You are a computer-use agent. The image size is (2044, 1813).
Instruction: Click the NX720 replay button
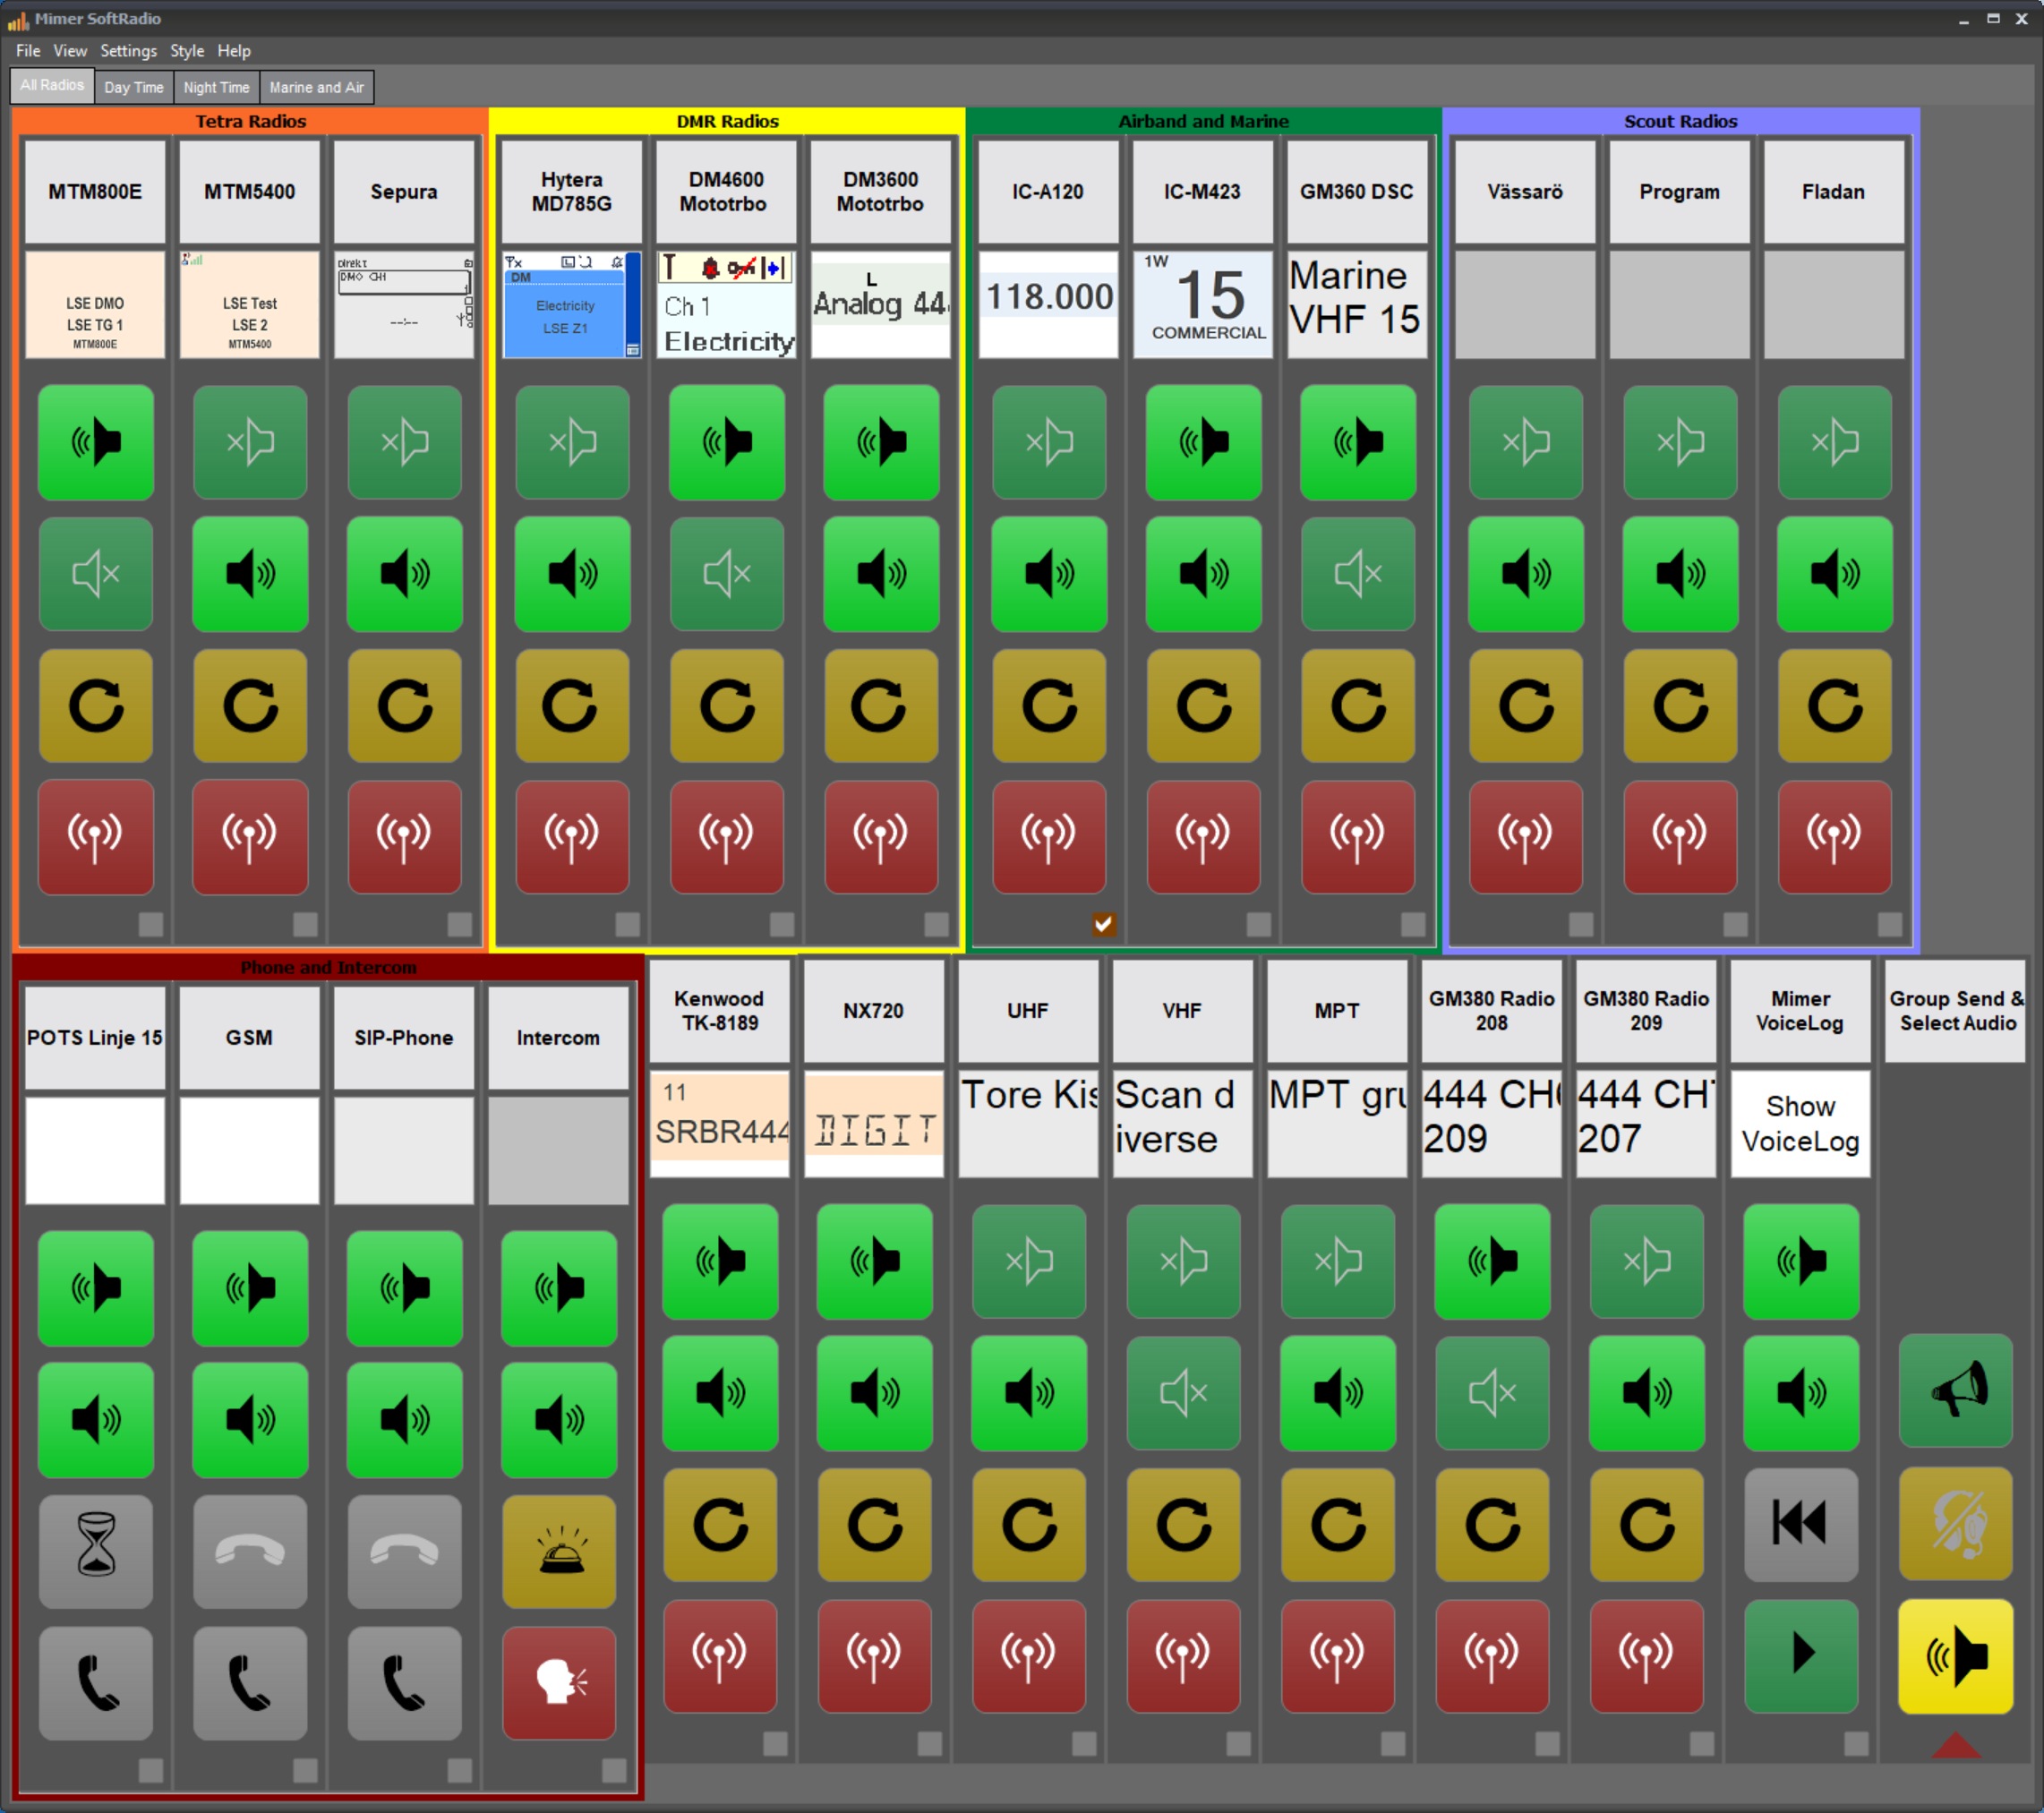pyautogui.click(x=875, y=1524)
